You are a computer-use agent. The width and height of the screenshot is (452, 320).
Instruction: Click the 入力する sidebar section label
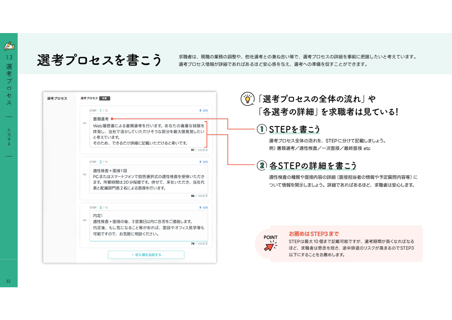9,137
